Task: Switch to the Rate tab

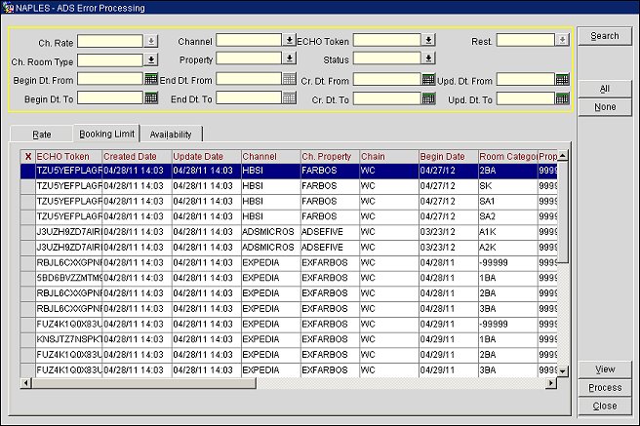Action: (41, 134)
